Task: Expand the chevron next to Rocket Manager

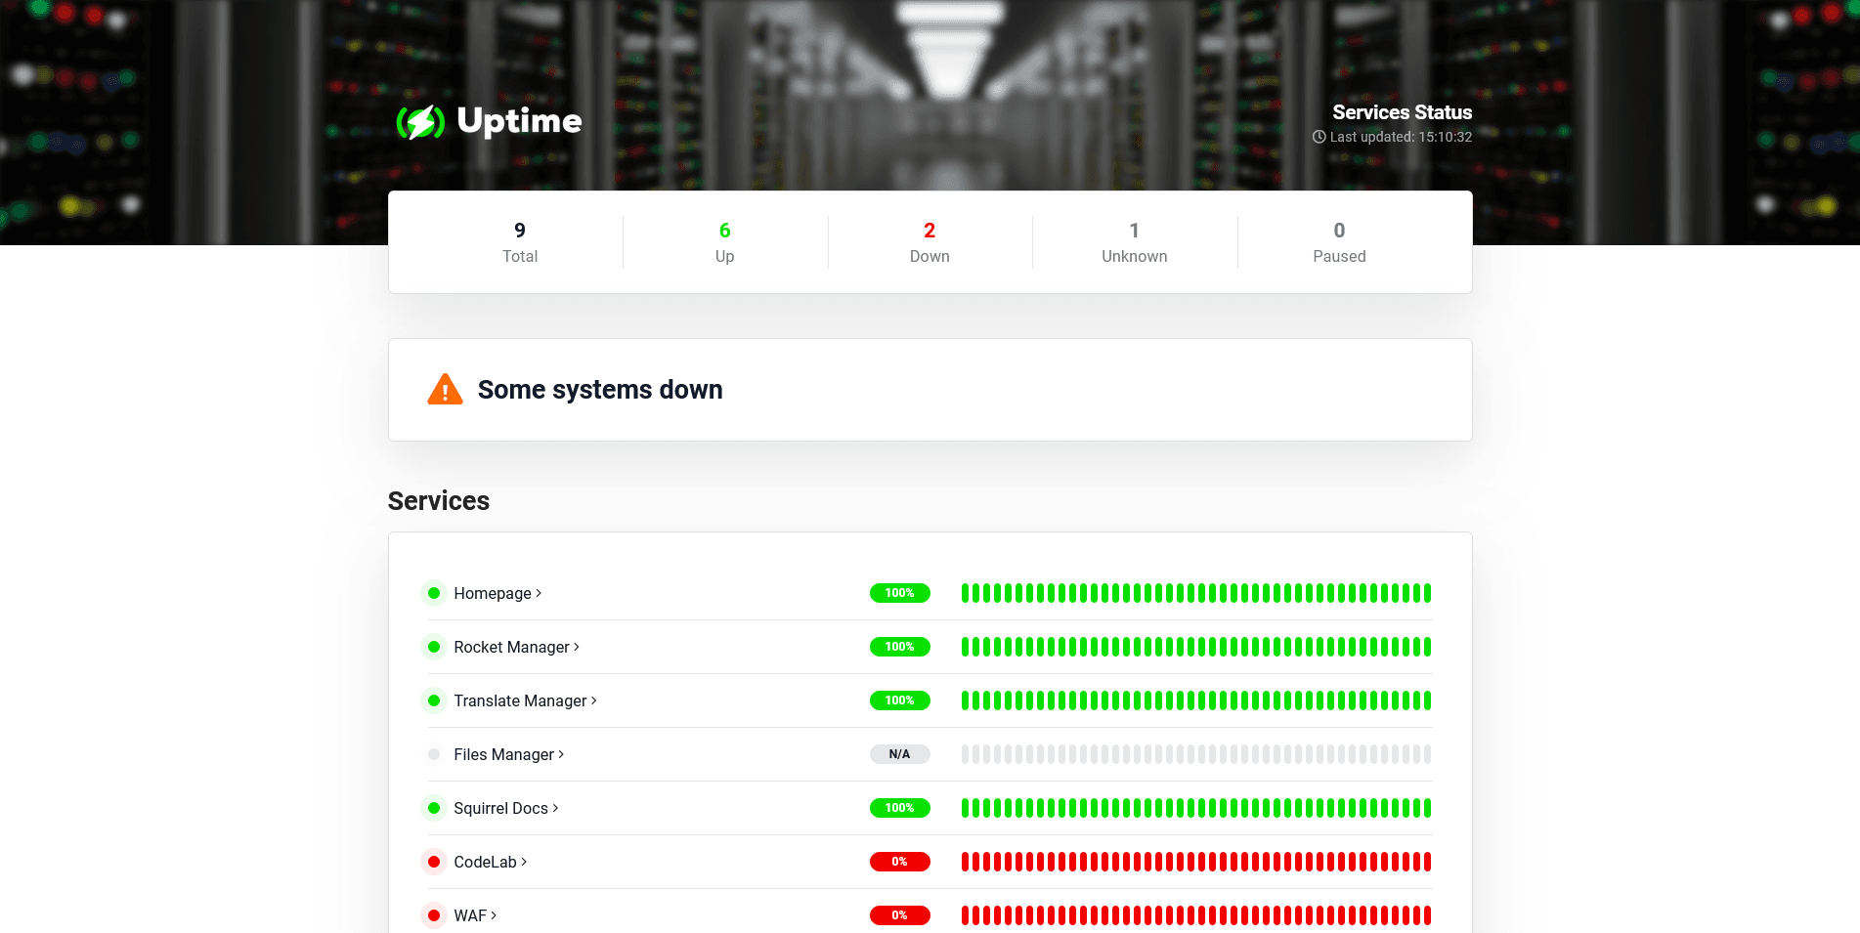Action: pyautogui.click(x=577, y=647)
